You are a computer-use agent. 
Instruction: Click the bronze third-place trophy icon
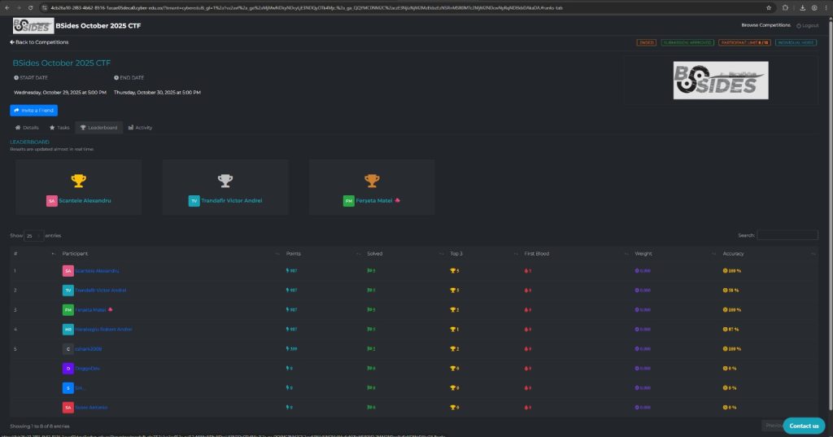[x=372, y=181]
